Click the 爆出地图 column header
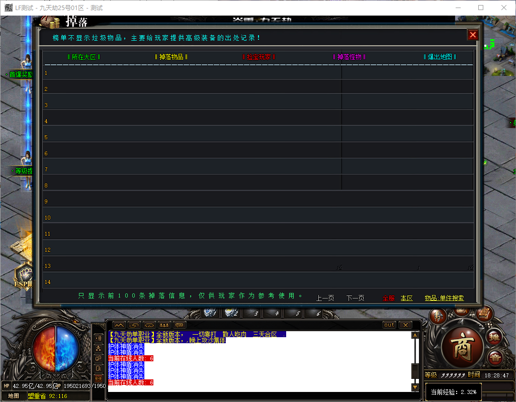Viewport: 516px width, 402px height. [x=440, y=57]
